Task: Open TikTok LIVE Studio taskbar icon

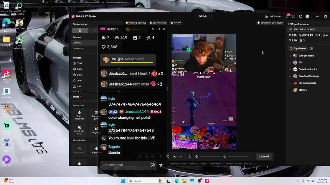Action: click(207, 181)
